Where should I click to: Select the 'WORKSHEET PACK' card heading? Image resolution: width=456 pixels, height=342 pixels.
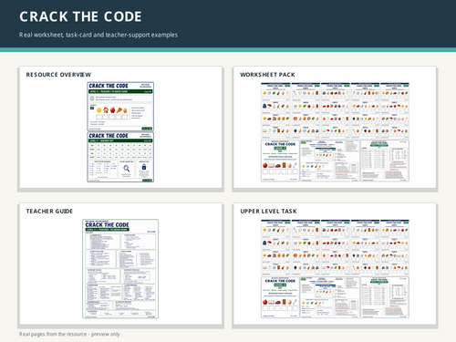pos(267,75)
